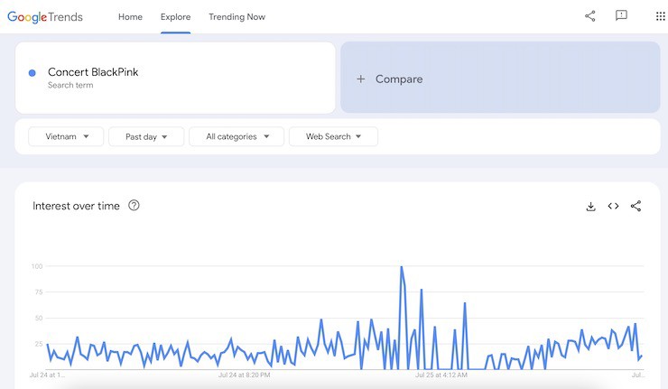668x389 pixels.
Task: Share the Interest over time chart
Action: [636, 207]
